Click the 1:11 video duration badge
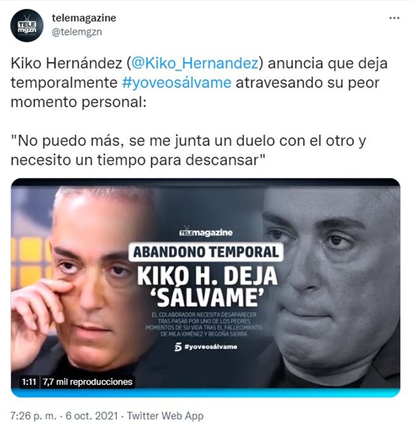This screenshot has height=427, width=412. coord(29,382)
